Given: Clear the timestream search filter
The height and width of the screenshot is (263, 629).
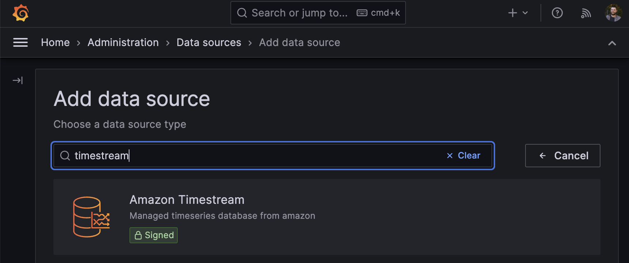Looking at the screenshot, I should click(x=463, y=156).
